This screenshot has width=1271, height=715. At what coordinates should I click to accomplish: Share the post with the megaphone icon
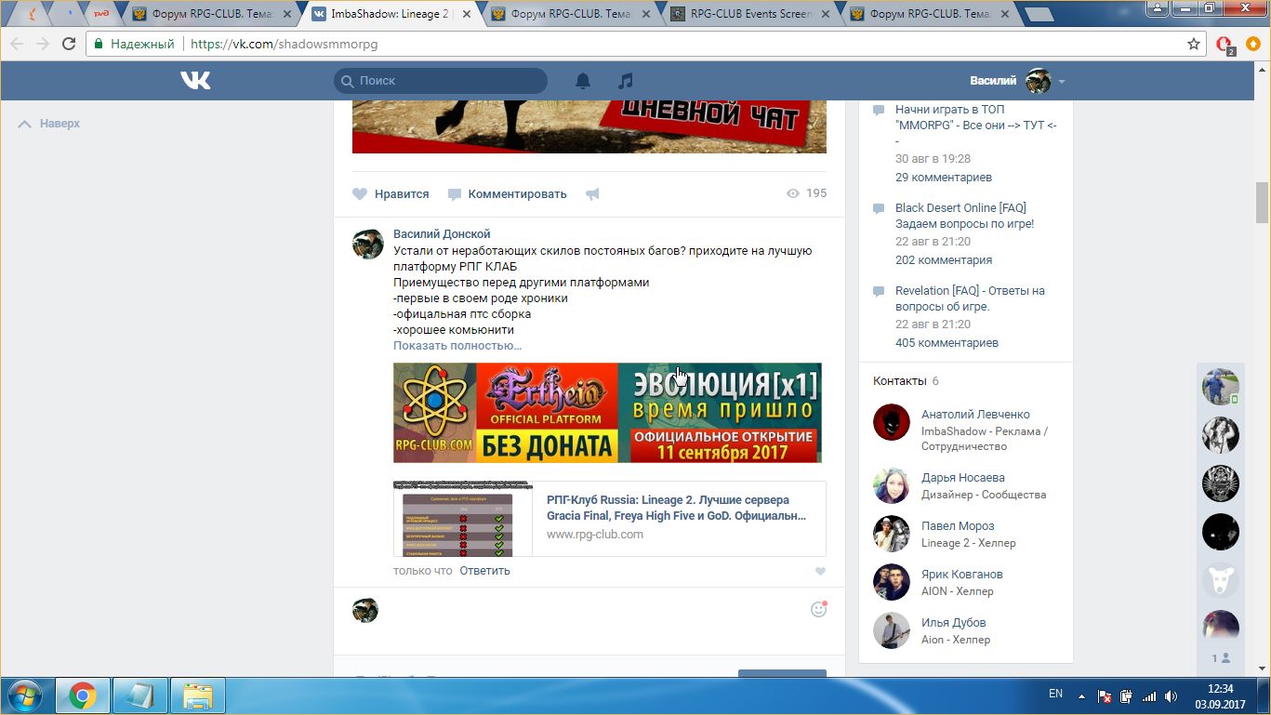592,194
